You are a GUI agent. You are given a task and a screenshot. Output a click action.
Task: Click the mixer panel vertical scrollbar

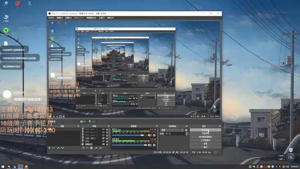click(x=158, y=138)
